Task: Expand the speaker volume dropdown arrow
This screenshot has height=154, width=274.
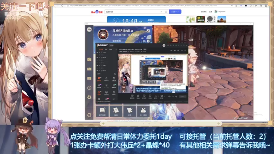Action: 164,96
